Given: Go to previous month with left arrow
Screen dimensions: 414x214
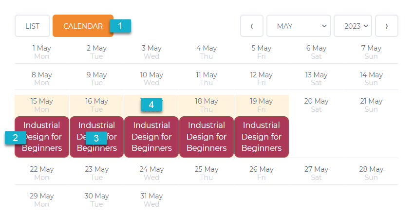Looking at the screenshot, I should pyautogui.click(x=251, y=26).
